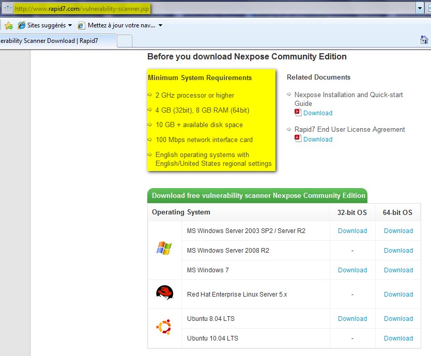Download 64-bit for Windows Server 2008 R2

pyautogui.click(x=398, y=251)
